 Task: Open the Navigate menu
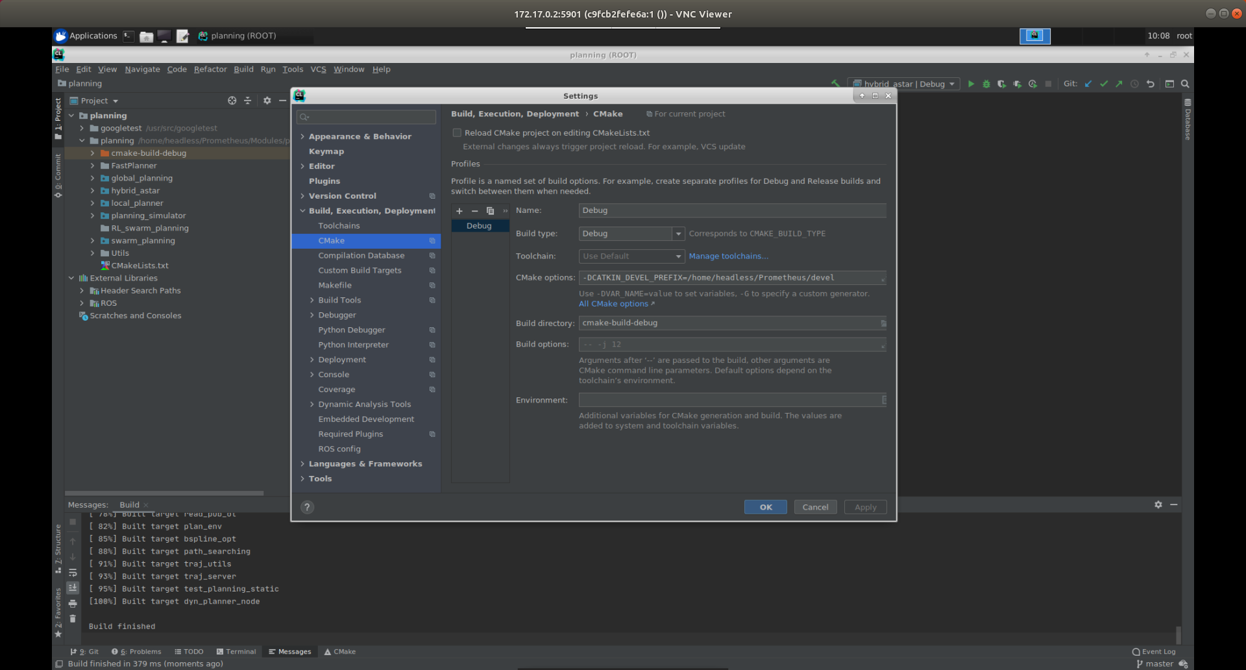[142, 69]
